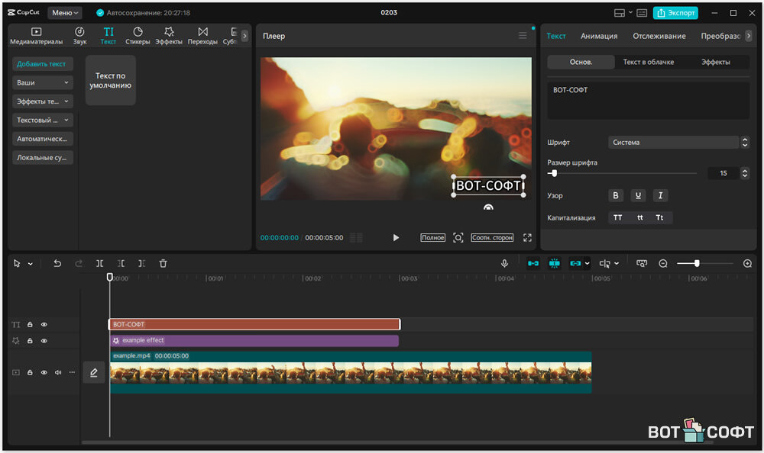764x453 pixels.
Task: Lock the effect track with padlock
Action: [x=30, y=341]
